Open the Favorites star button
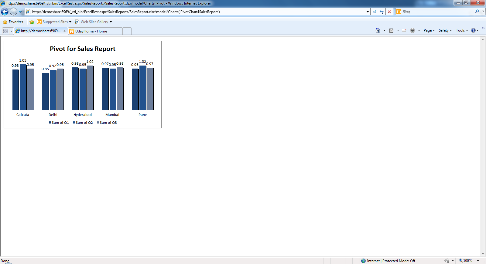Image resolution: width=486 pixels, height=264 pixels. [x=13, y=22]
